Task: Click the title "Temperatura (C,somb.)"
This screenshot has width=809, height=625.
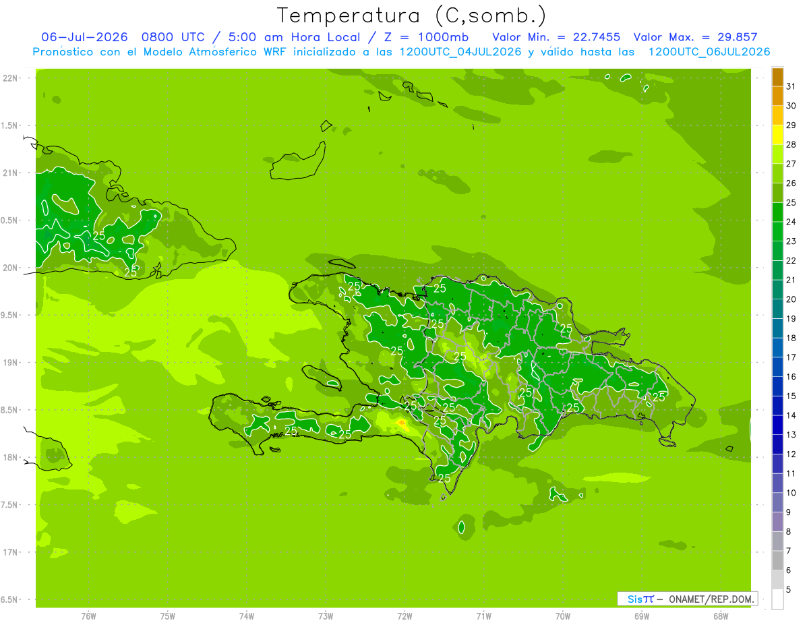Action: (x=412, y=16)
